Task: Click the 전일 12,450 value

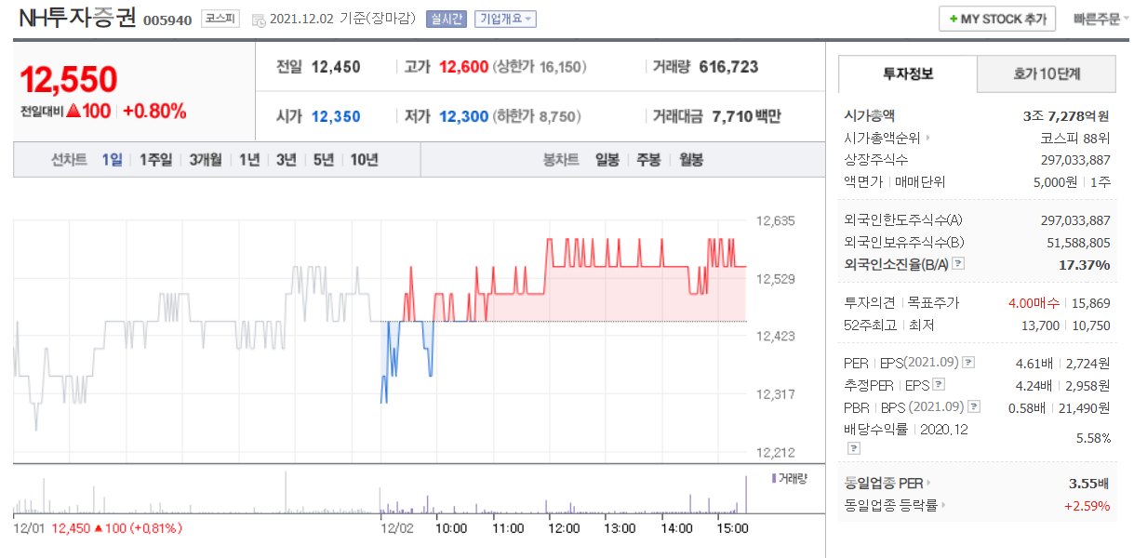Action: [x=336, y=67]
